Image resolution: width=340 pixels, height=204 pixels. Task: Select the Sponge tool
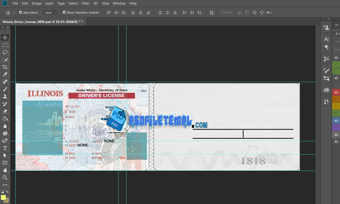[x=5, y=133]
